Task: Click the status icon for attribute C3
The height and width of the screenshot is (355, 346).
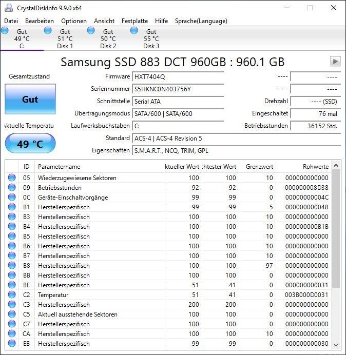Action: (x=12, y=305)
